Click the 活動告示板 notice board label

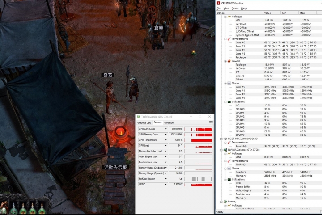pyautogui.click(x=115, y=168)
